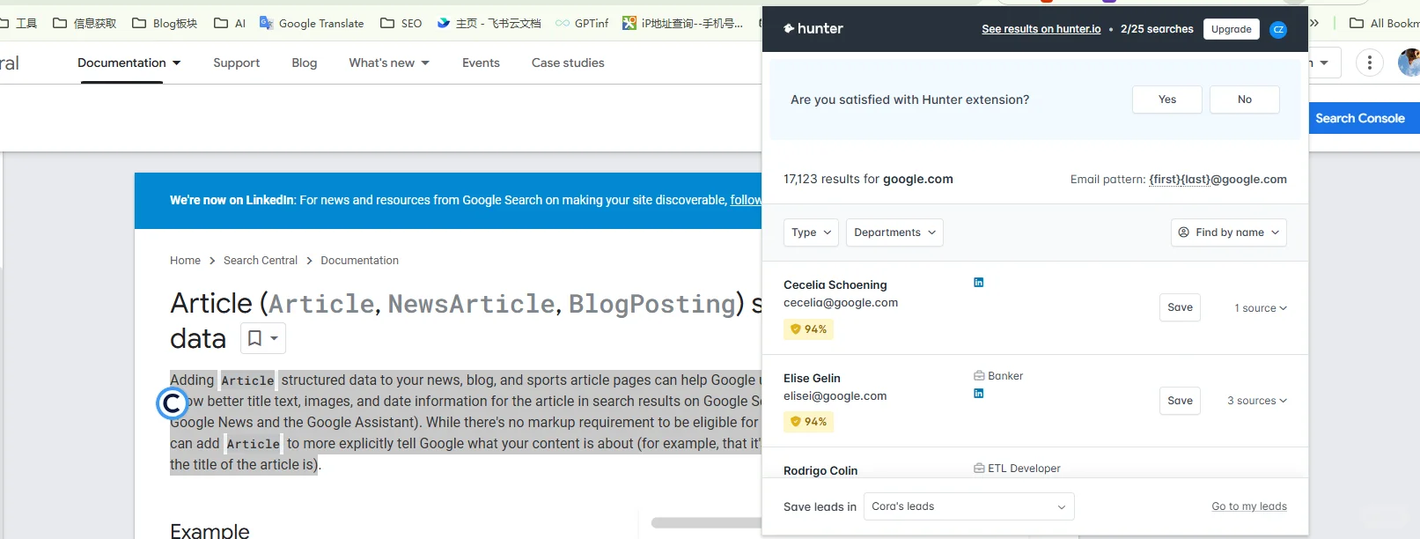The width and height of the screenshot is (1420, 539).
Task: Click the Google Translate bookmark icon
Action: tap(266, 23)
